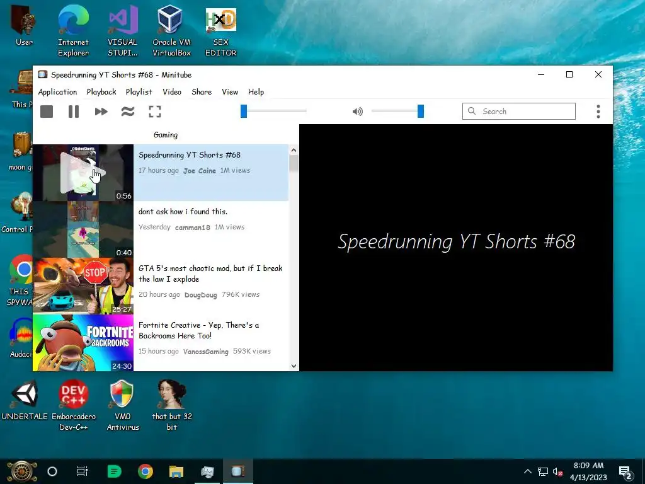This screenshot has width=645, height=484.
Task: Play Speedrunning YT Shorts #68 thumbnail
Action: (x=83, y=173)
